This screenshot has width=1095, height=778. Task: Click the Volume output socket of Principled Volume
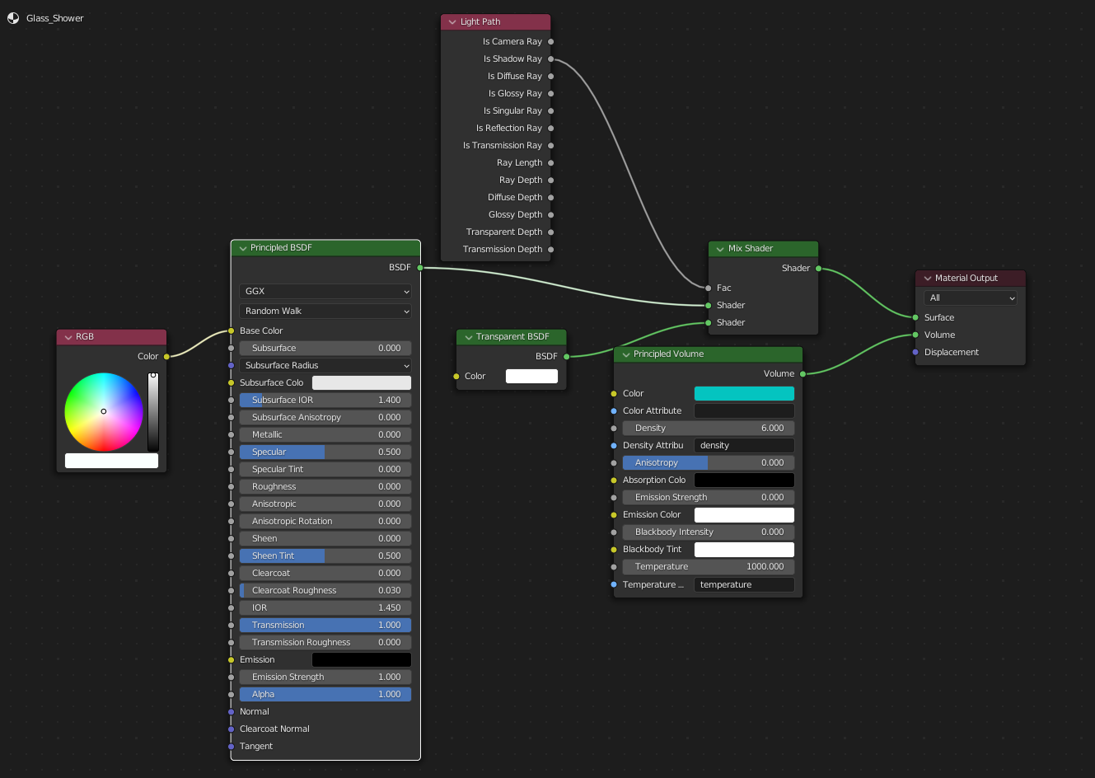tap(803, 374)
